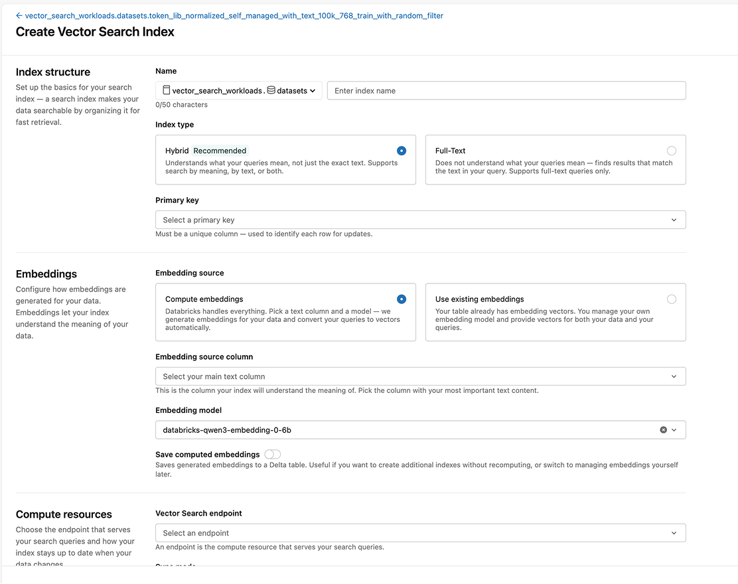Click the Compute resources section heading

click(64, 514)
